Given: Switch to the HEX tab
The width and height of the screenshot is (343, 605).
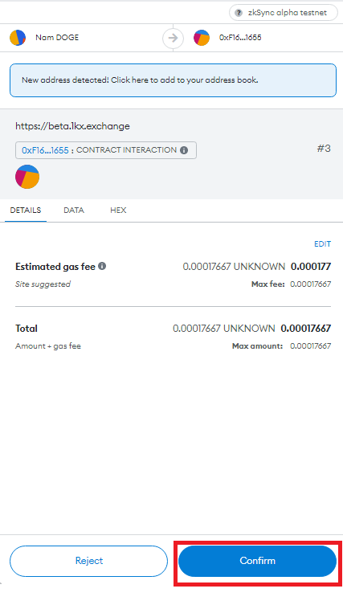Looking at the screenshot, I should (118, 211).
